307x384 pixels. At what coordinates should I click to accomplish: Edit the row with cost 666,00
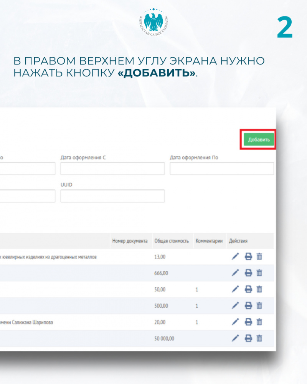235,273
